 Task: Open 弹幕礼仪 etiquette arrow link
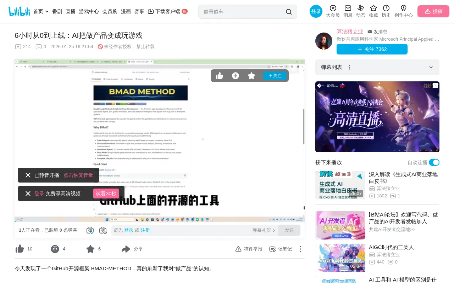click(x=264, y=230)
